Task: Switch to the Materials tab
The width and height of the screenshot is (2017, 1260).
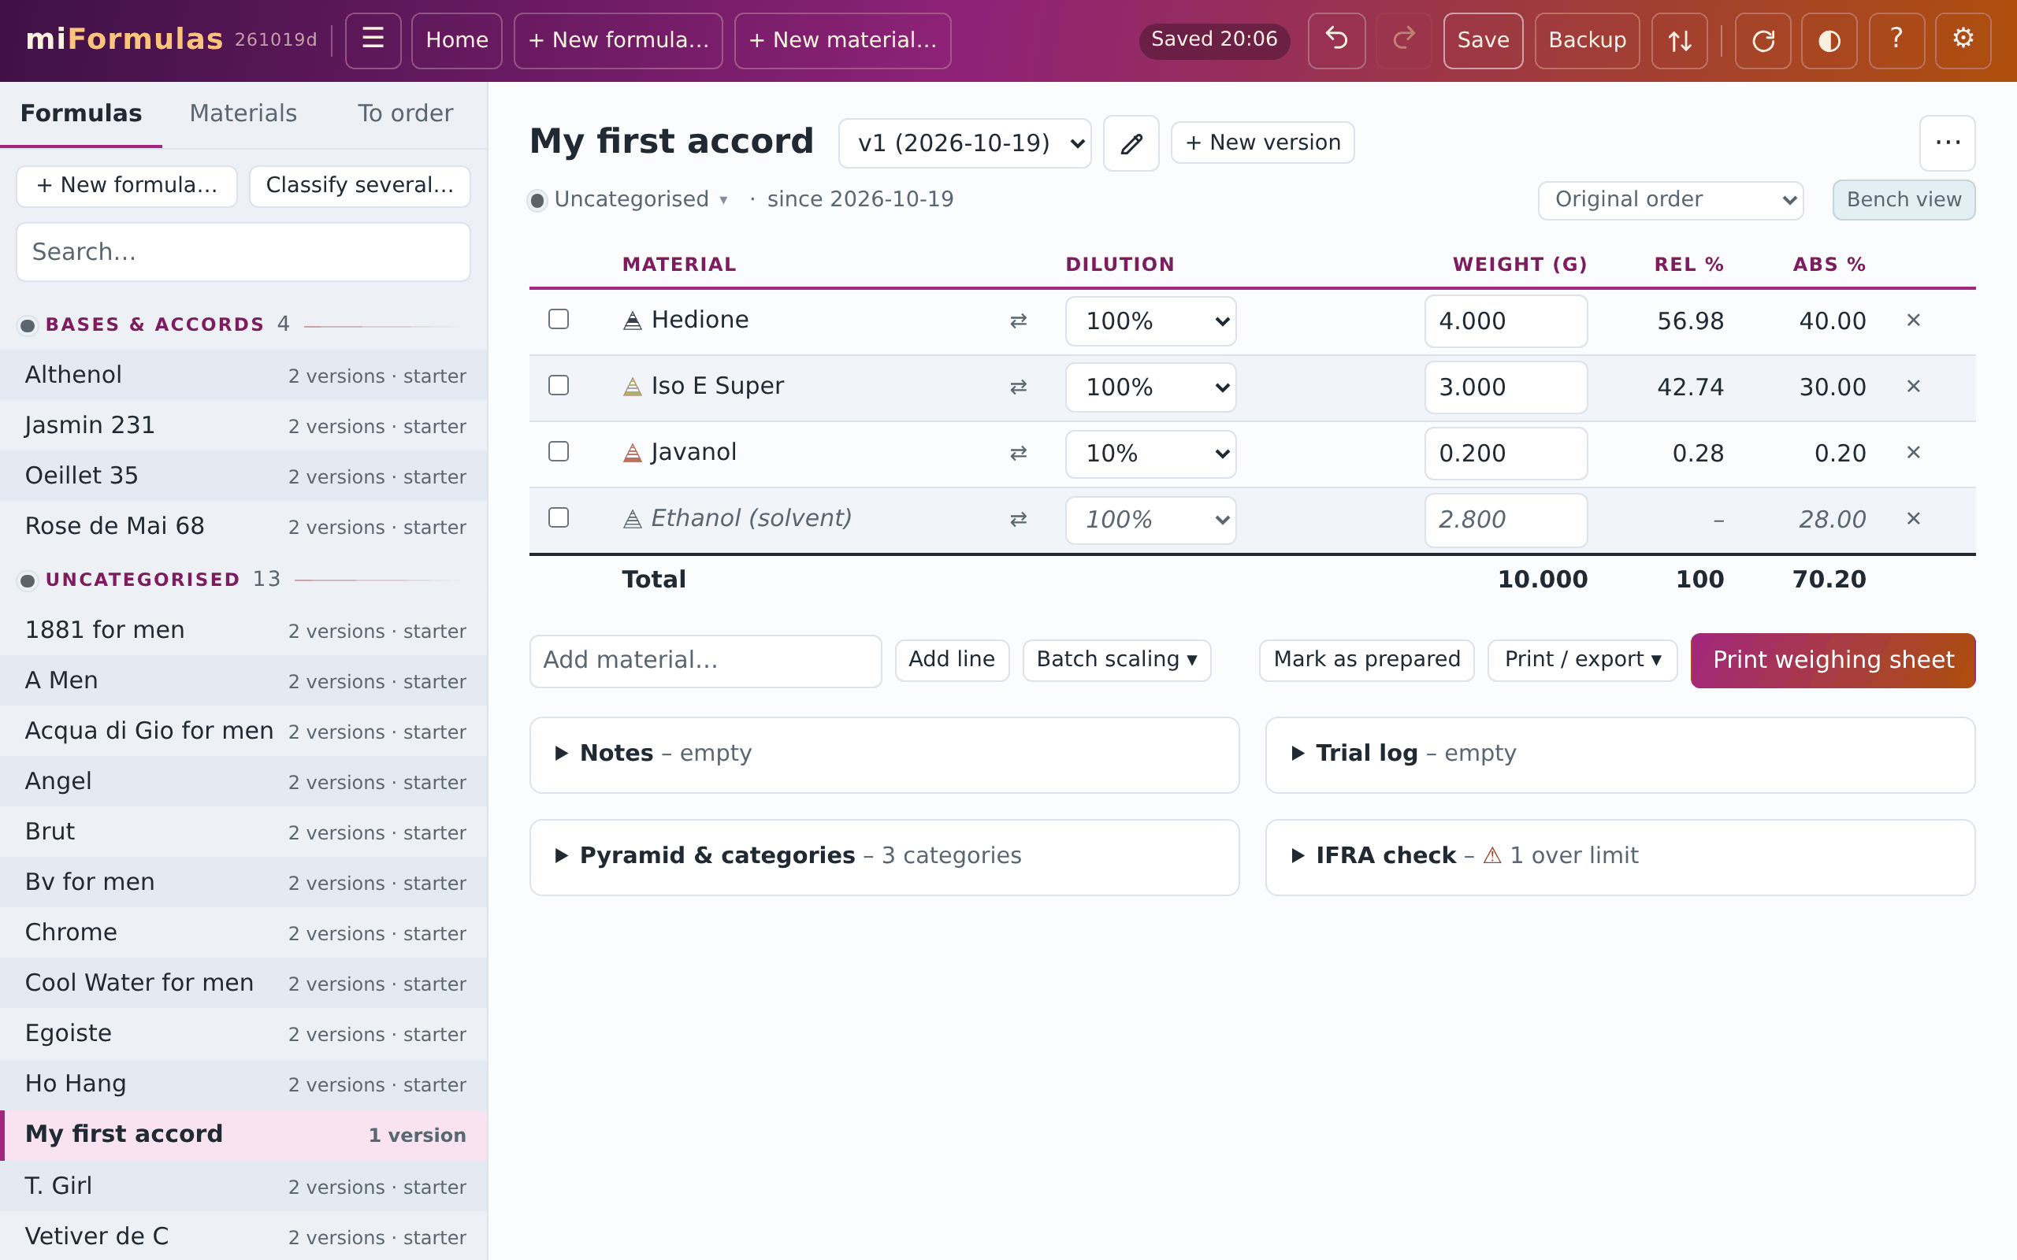Action: click(243, 113)
